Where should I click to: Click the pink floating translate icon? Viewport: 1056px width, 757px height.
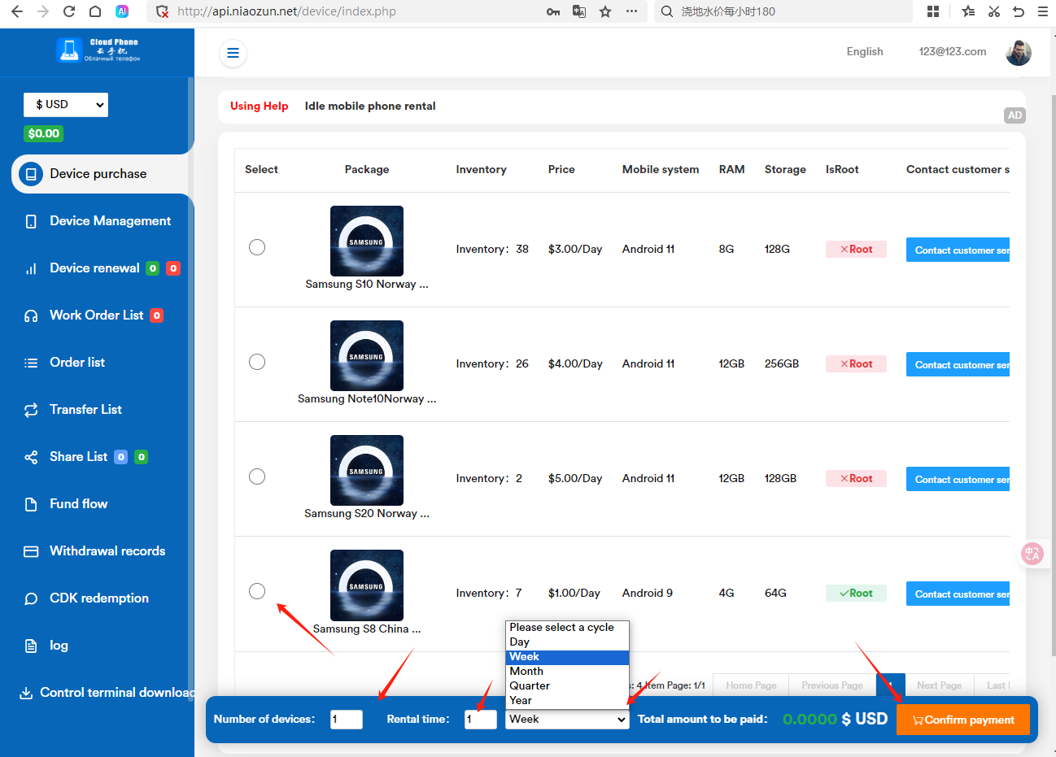pyautogui.click(x=1032, y=554)
